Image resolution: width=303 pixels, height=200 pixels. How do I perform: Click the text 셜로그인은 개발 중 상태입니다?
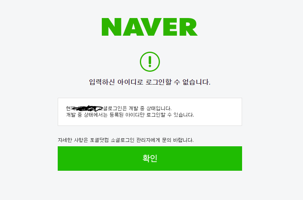(137, 108)
